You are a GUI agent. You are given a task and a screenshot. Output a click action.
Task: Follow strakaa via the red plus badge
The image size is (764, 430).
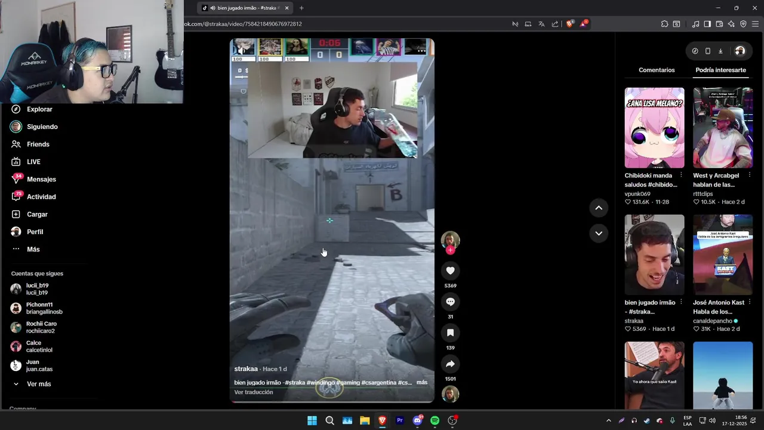450,250
